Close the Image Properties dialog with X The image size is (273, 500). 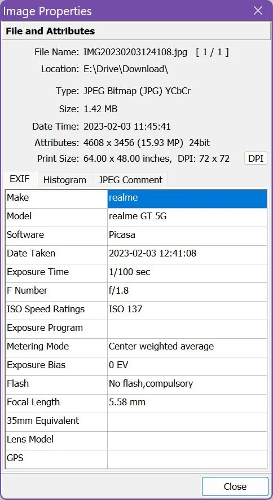click(x=258, y=11)
